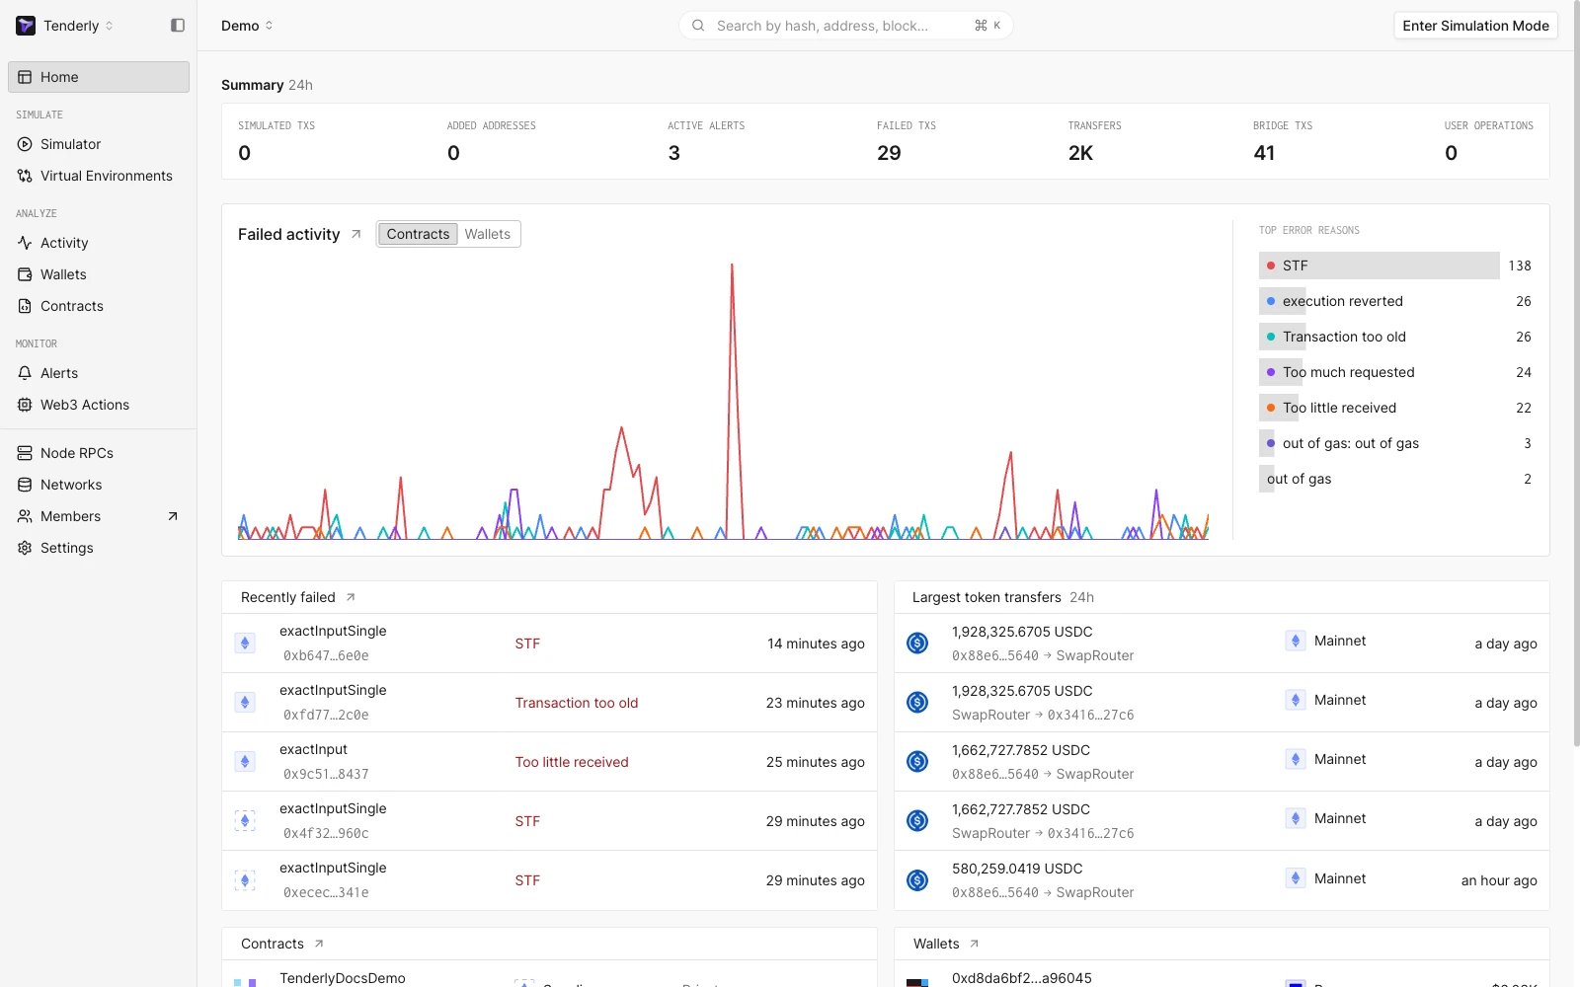Click Ethereum icon for 0x9c51…8437 row
Screen dimensions: 1580x987
click(245, 762)
